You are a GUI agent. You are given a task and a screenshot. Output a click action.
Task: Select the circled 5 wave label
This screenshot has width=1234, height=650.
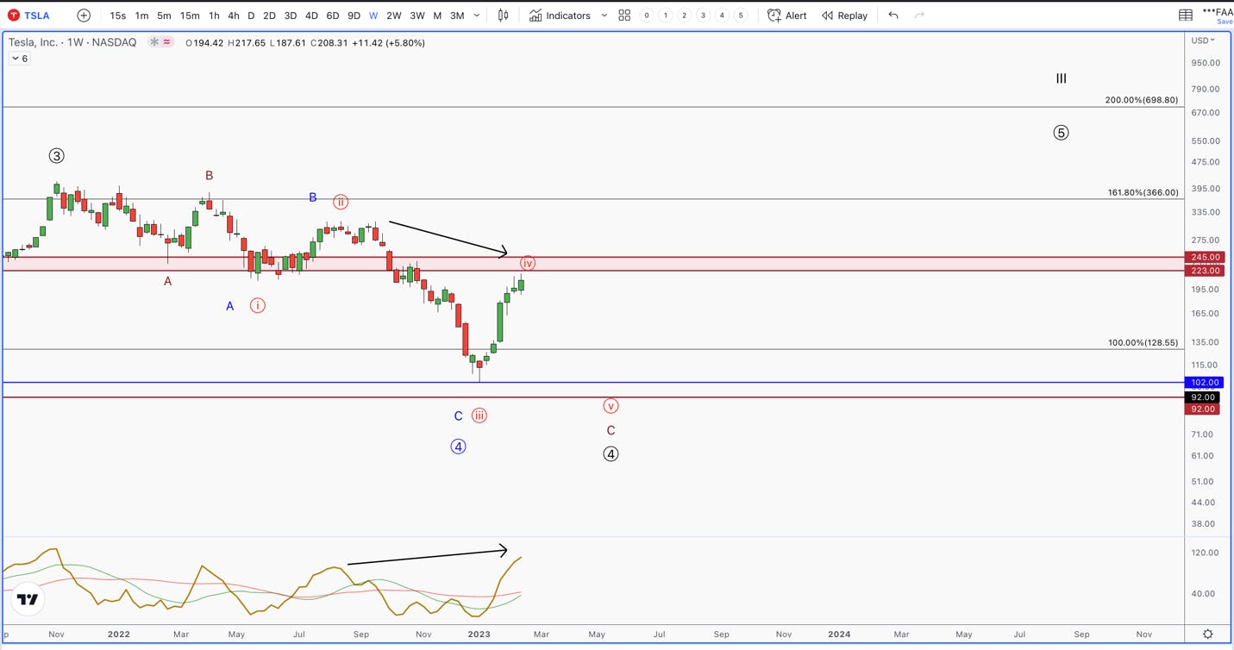[x=1062, y=133]
